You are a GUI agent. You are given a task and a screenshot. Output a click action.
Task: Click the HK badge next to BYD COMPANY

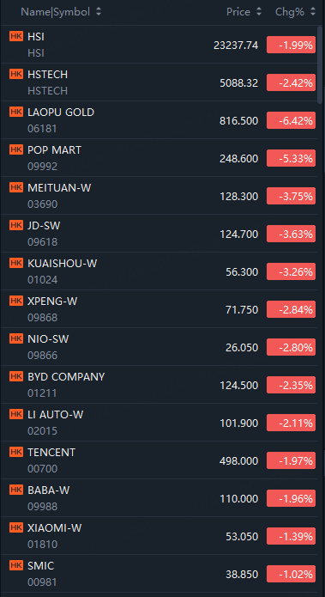(x=16, y=376)
